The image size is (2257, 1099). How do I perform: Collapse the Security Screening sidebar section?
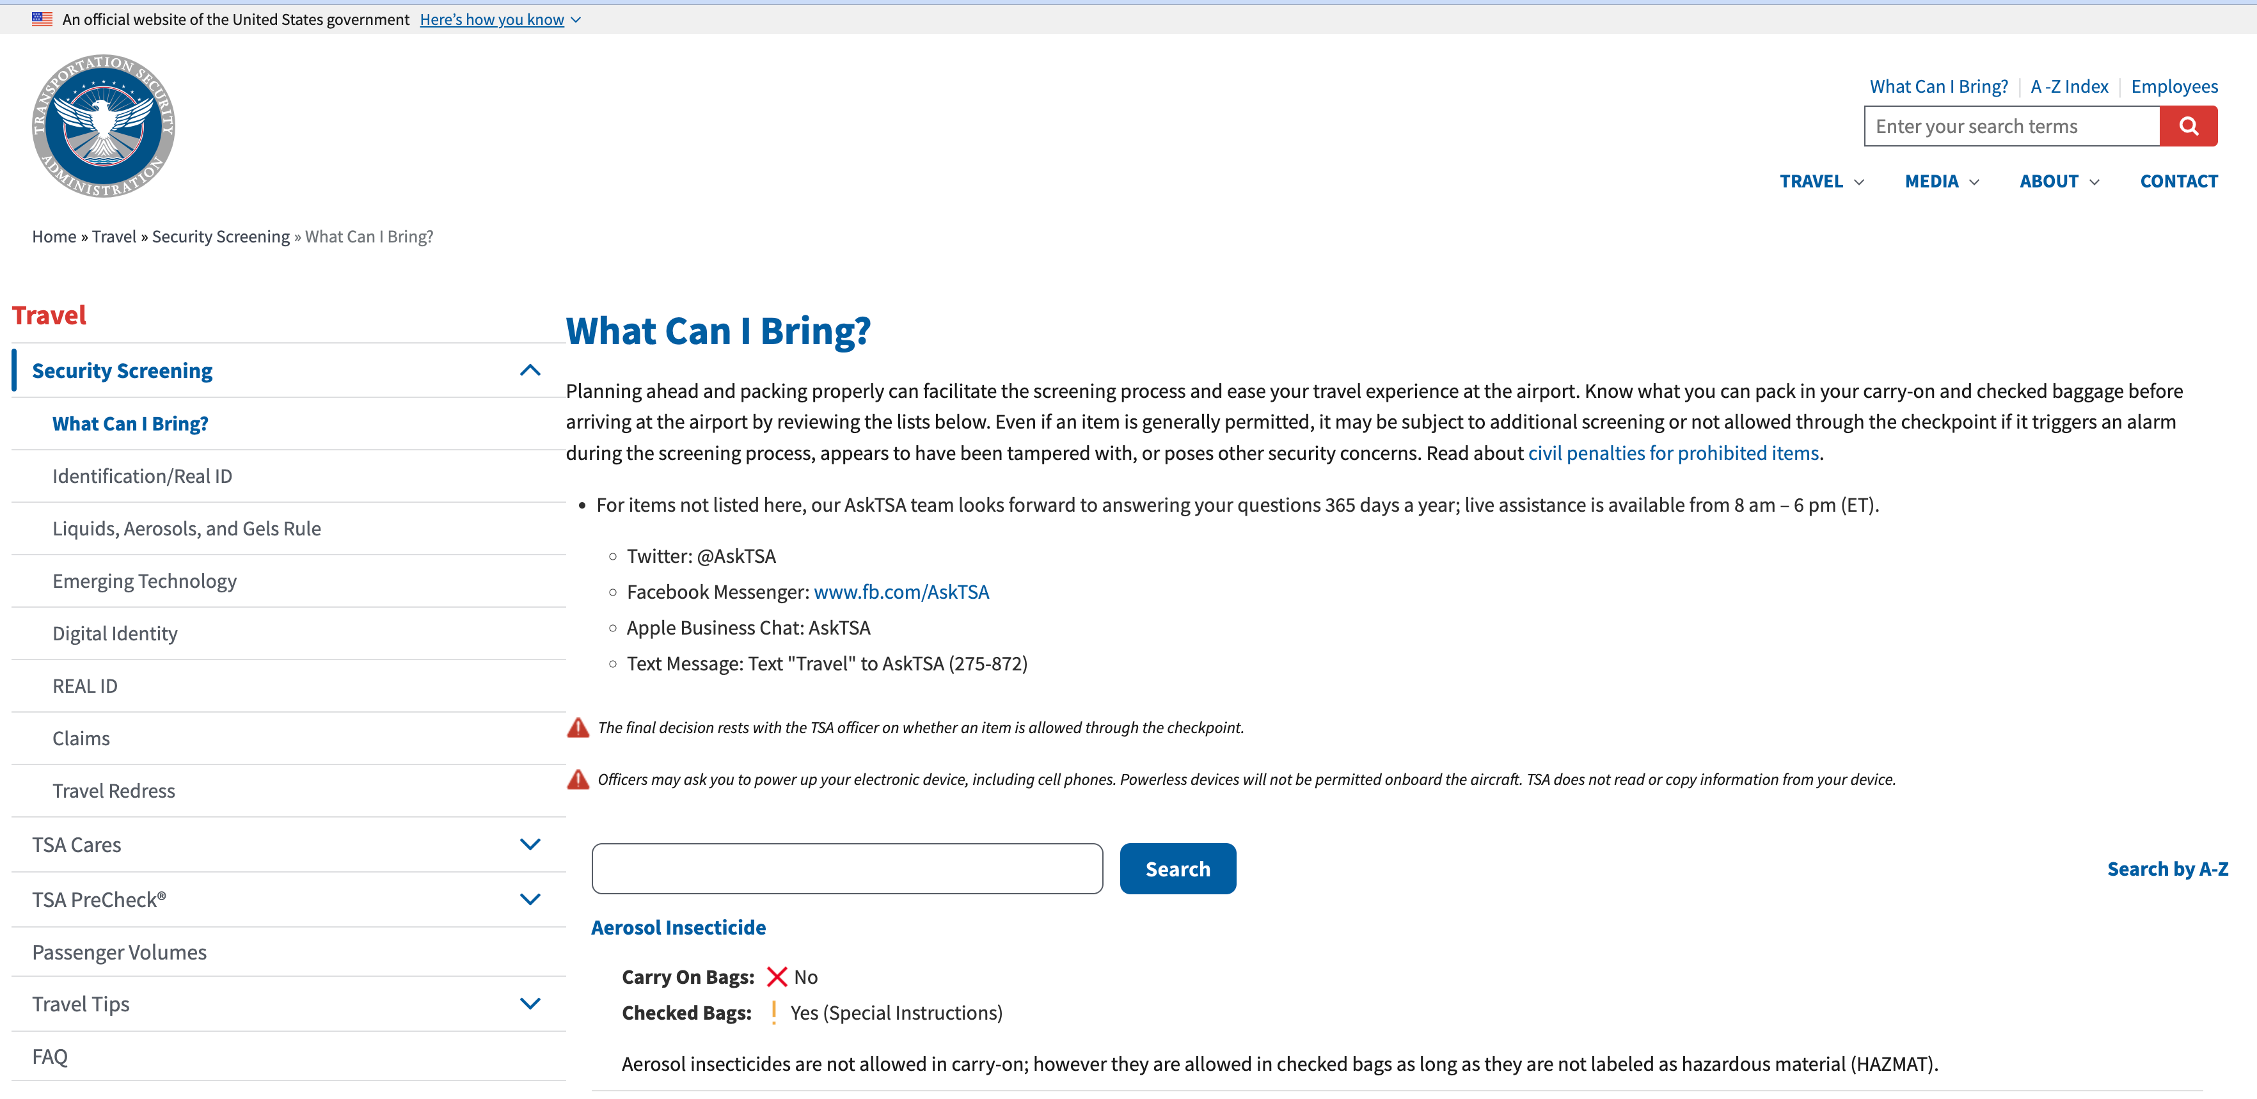(x=530, y=371)
